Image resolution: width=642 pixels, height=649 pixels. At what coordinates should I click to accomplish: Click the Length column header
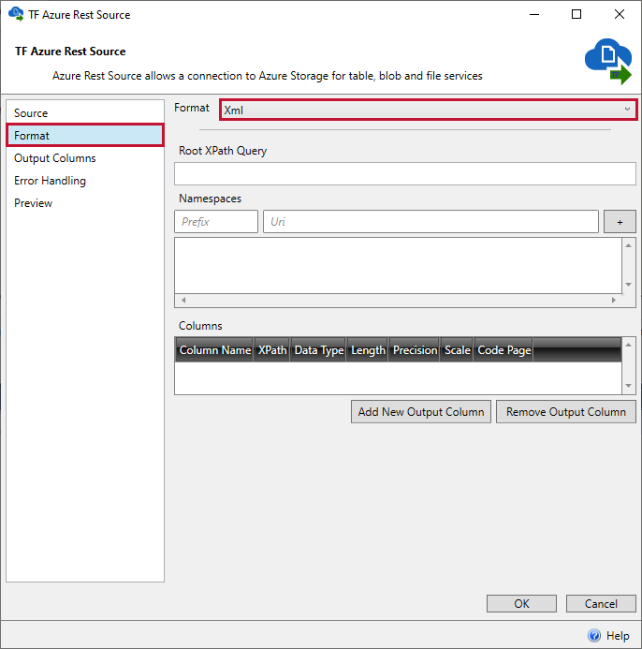click(368, 350)
